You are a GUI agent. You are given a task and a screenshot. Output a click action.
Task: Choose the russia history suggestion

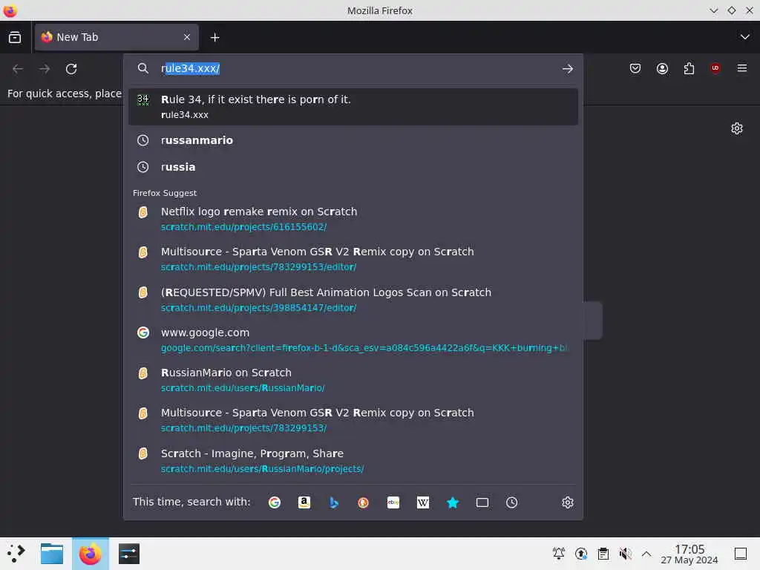[x=353, y=167]
